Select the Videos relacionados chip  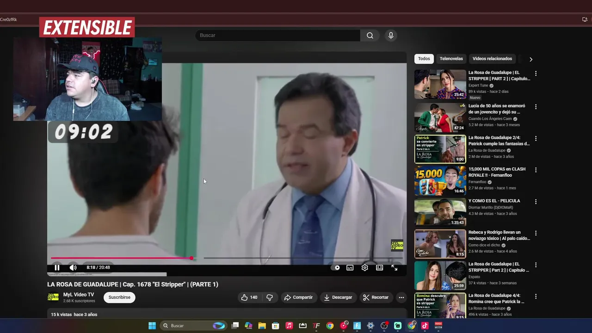click(492, 59)
